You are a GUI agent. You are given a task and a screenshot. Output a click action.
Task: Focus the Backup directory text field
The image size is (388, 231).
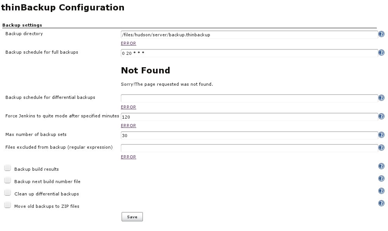(x=249, y=35)
